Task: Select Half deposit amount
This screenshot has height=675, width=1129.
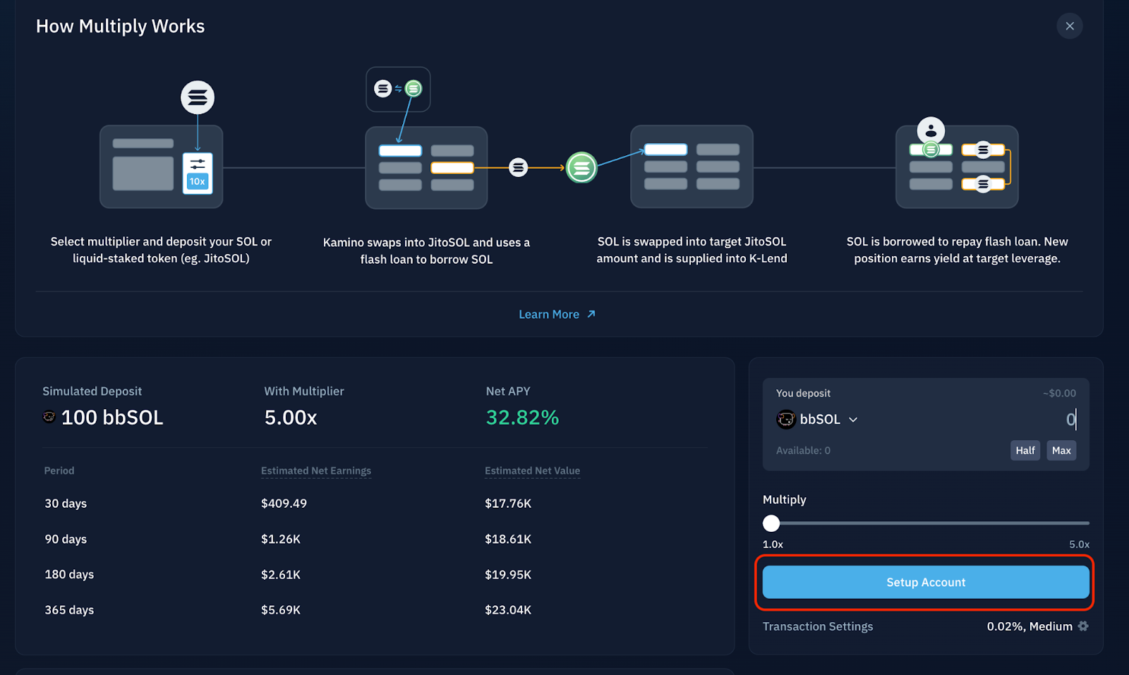Action: click(1025, 450)
